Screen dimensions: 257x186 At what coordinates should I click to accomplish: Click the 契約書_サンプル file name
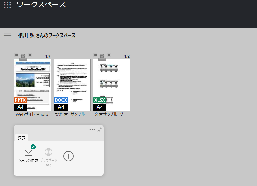point(72,114)
